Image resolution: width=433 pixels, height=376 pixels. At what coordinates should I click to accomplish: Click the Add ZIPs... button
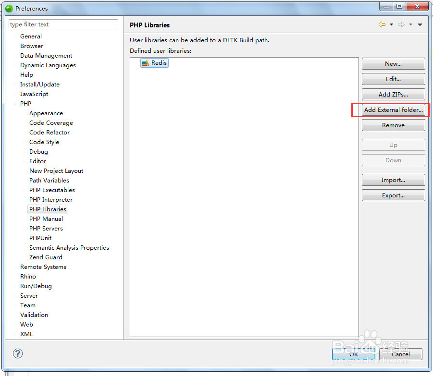393,94
